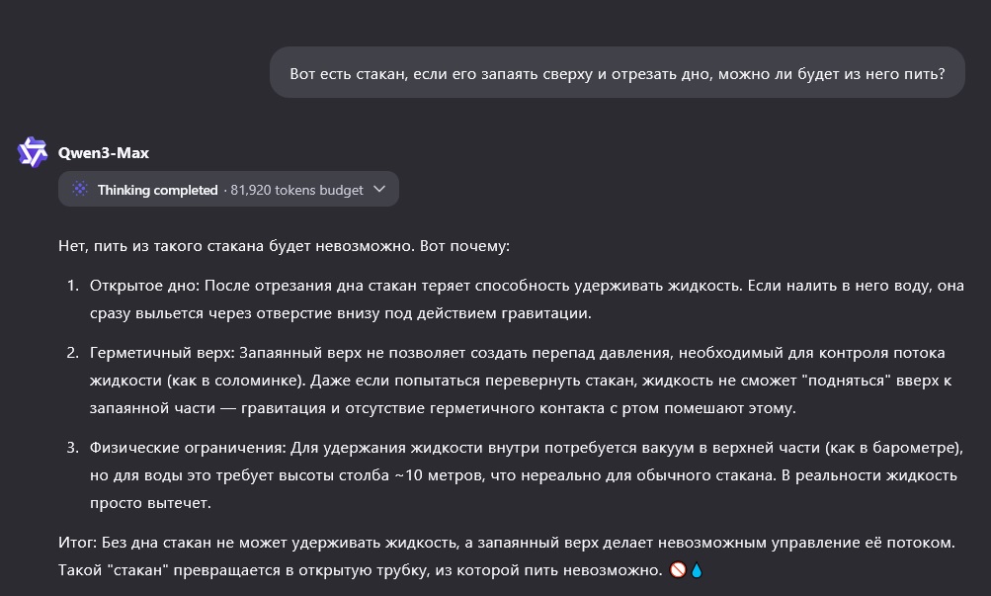Click the prohibited sign emoji

coord(678,570)
